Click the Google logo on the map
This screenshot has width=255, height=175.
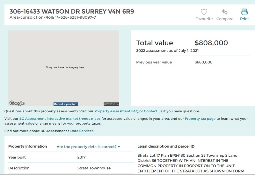click(17, 103)
